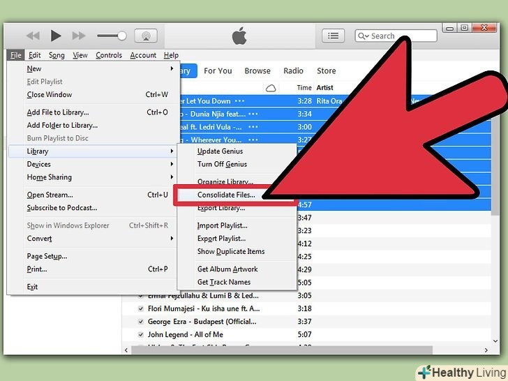Open the View menu

[80, 55]
